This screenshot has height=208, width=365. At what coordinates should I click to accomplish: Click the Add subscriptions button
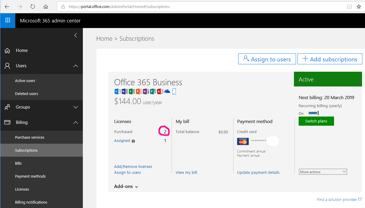[x=330, y=59]
